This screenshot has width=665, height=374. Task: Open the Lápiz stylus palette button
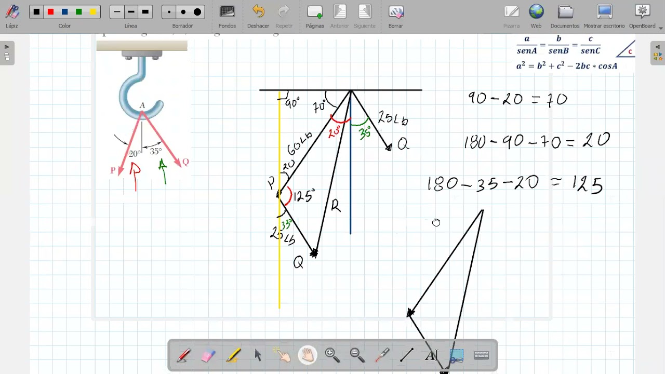coord(11,16)
